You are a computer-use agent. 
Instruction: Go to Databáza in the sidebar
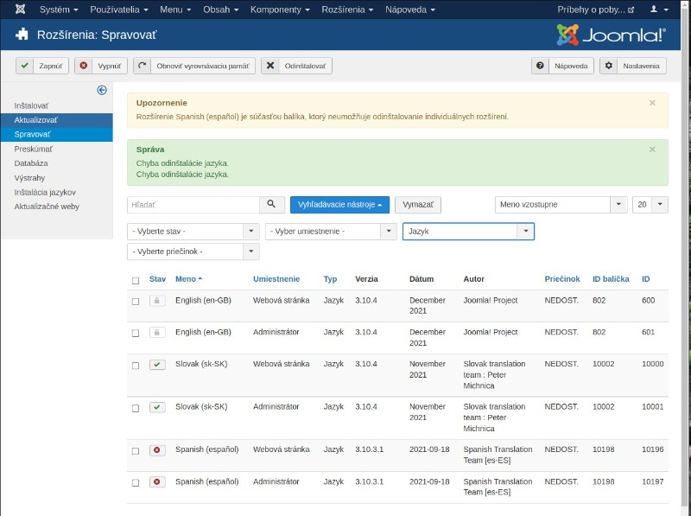click(x=31, y=163)
